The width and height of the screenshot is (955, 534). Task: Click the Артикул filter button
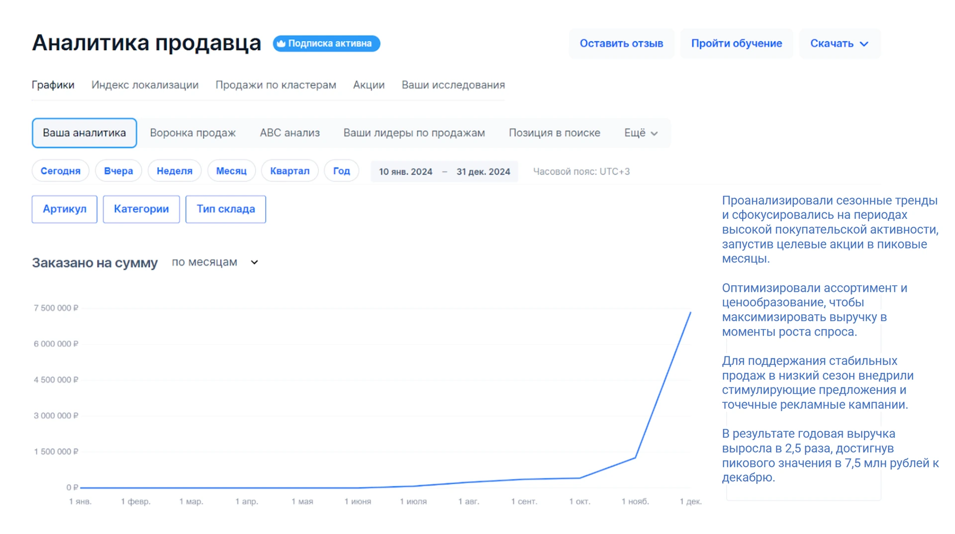[x=65, y=209]
